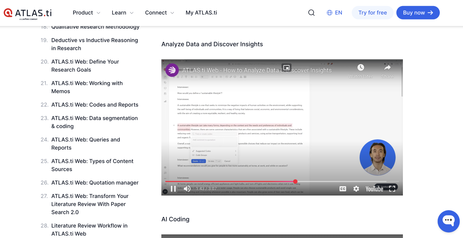Screen dimensions: 463x238
Task: Open the chat support bubble
Action: (448, 221)
